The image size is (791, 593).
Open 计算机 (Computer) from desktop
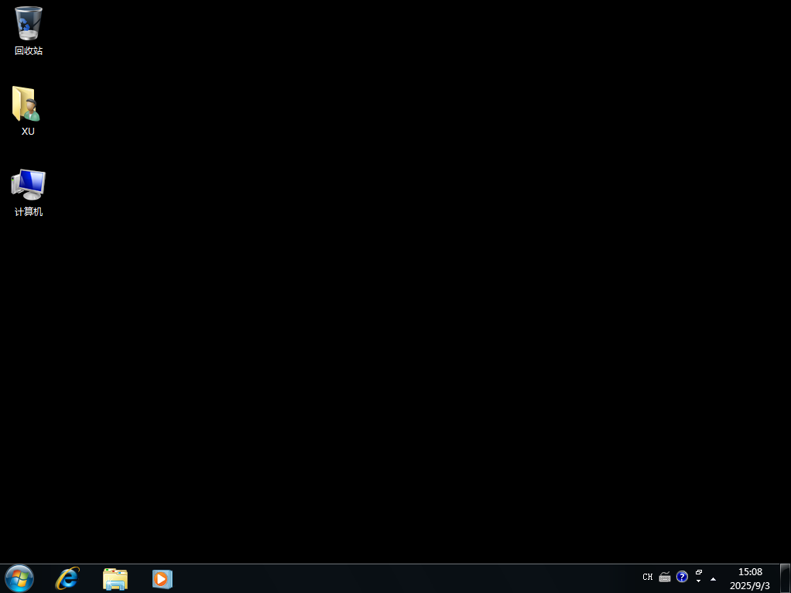pos(28,183)
